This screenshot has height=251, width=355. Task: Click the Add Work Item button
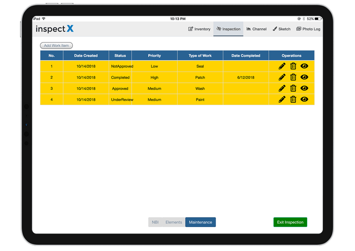56,46
